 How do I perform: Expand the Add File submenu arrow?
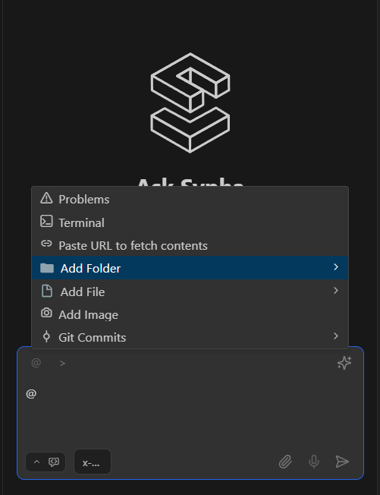coord(336,291)
